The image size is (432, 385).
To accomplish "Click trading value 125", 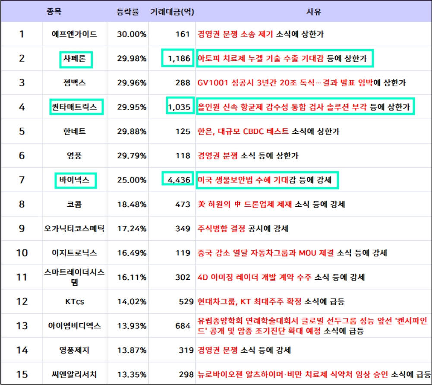I will tap(183, 132).
